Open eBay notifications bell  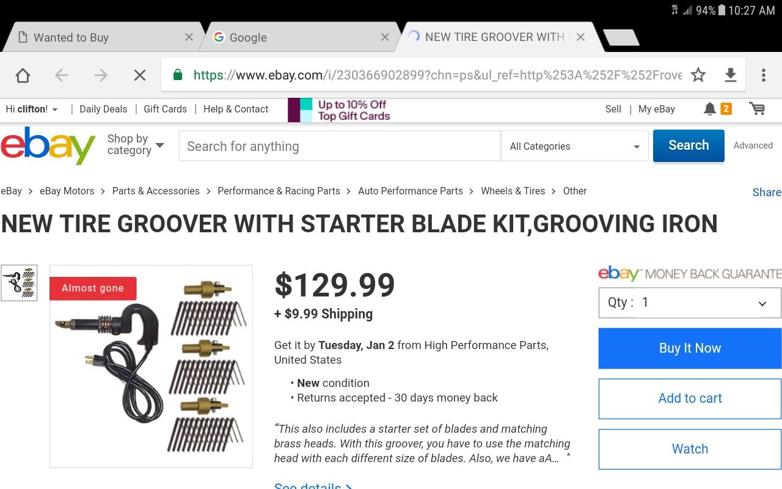709,109
